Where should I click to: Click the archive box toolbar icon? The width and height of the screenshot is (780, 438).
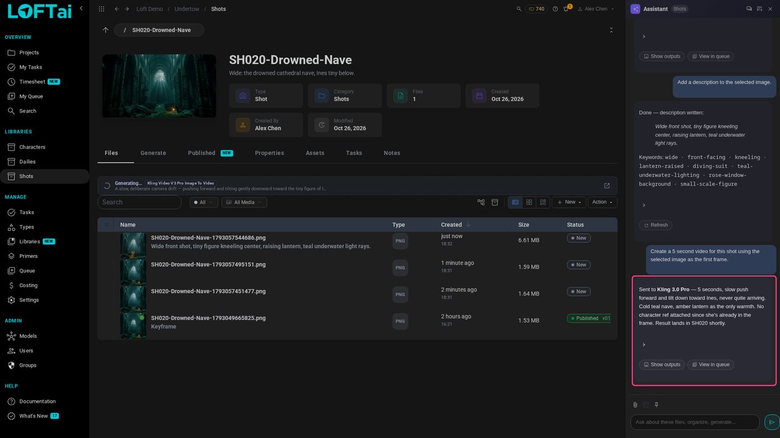495,202
